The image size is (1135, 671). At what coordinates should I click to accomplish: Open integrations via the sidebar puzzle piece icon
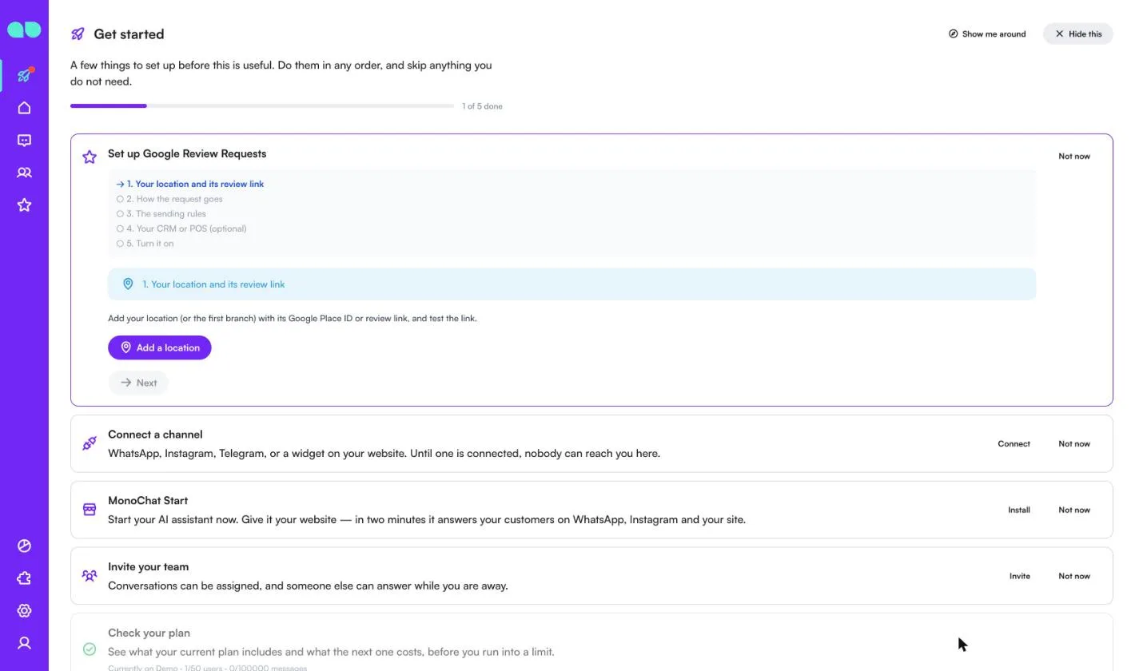pos(24,578)
